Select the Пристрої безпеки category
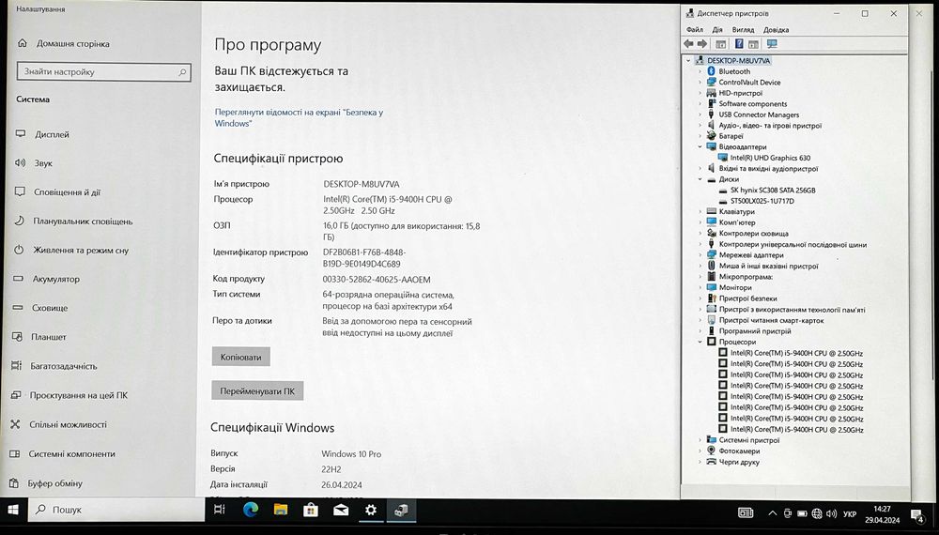 747,298
